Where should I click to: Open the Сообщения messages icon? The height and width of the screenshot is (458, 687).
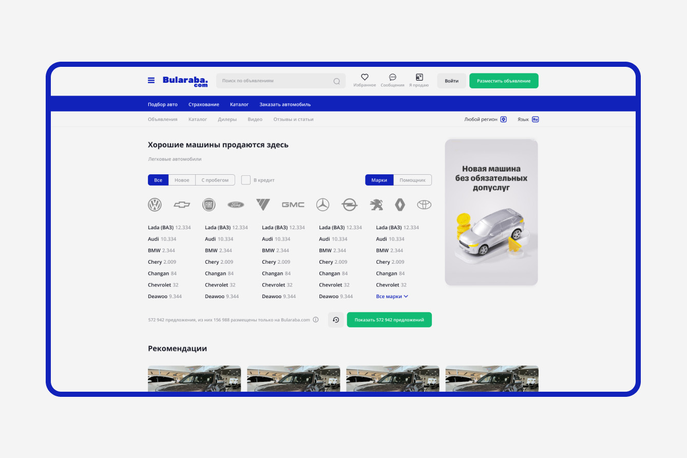click(392, 77)
